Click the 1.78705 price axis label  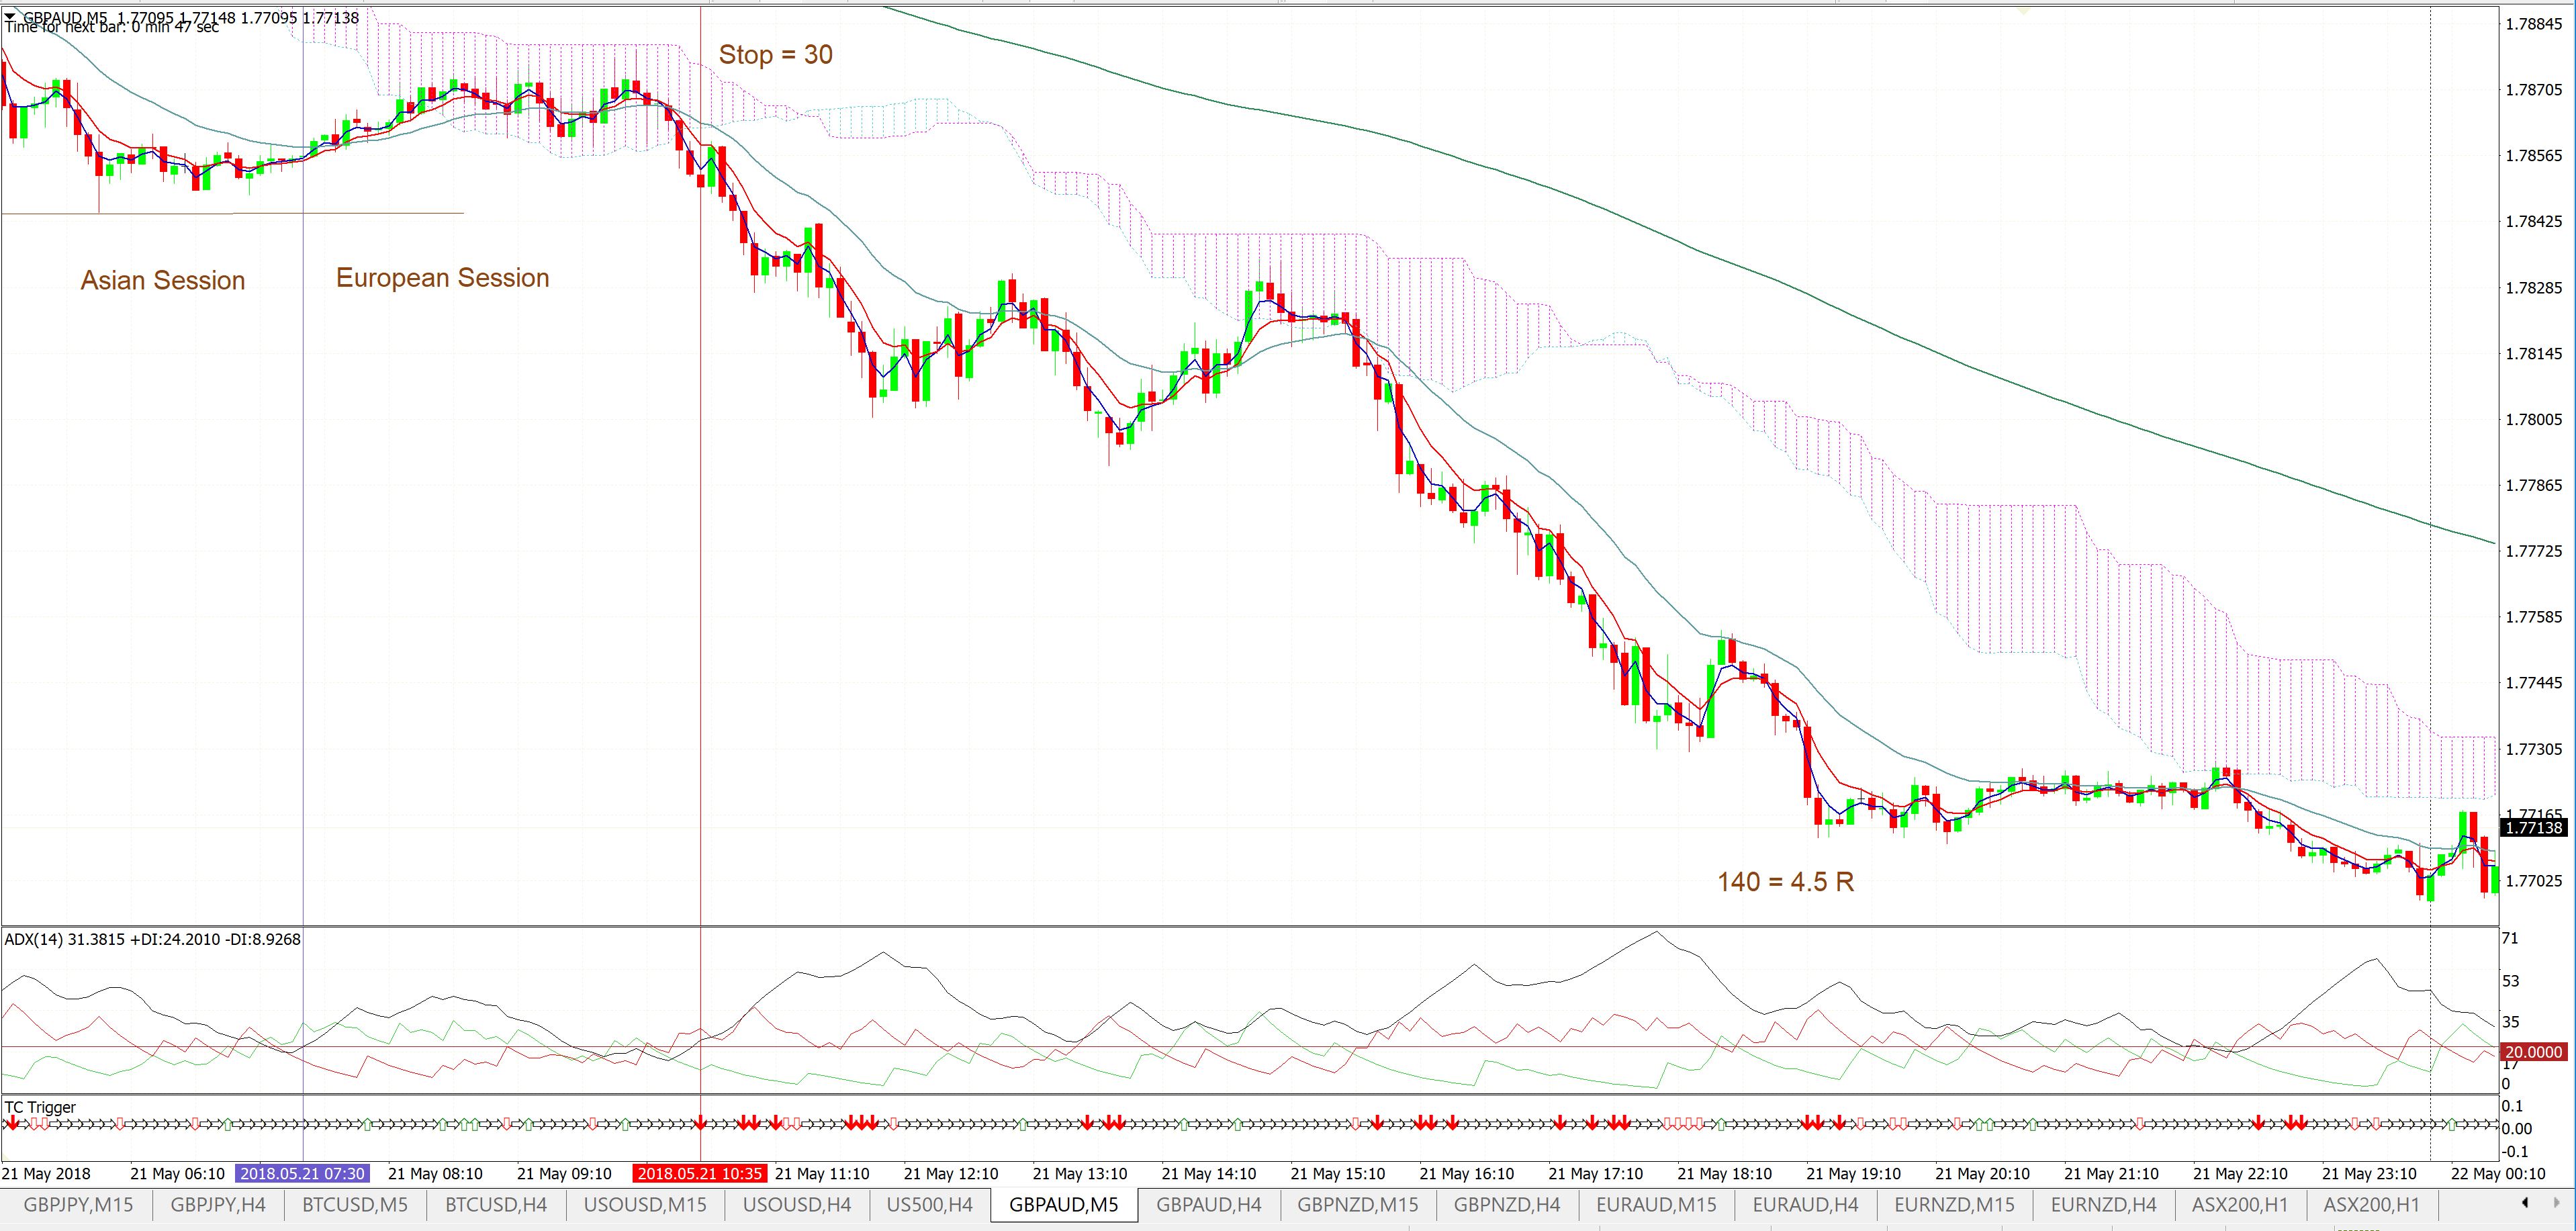2534,90
